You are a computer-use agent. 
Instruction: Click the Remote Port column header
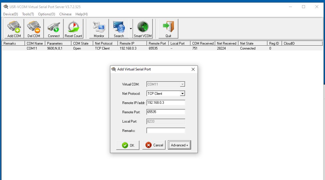pos(157,43)
